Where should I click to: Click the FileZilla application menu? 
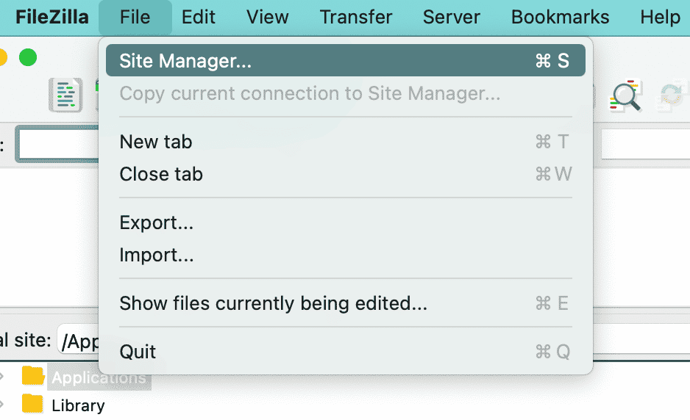tap(52, 18)
